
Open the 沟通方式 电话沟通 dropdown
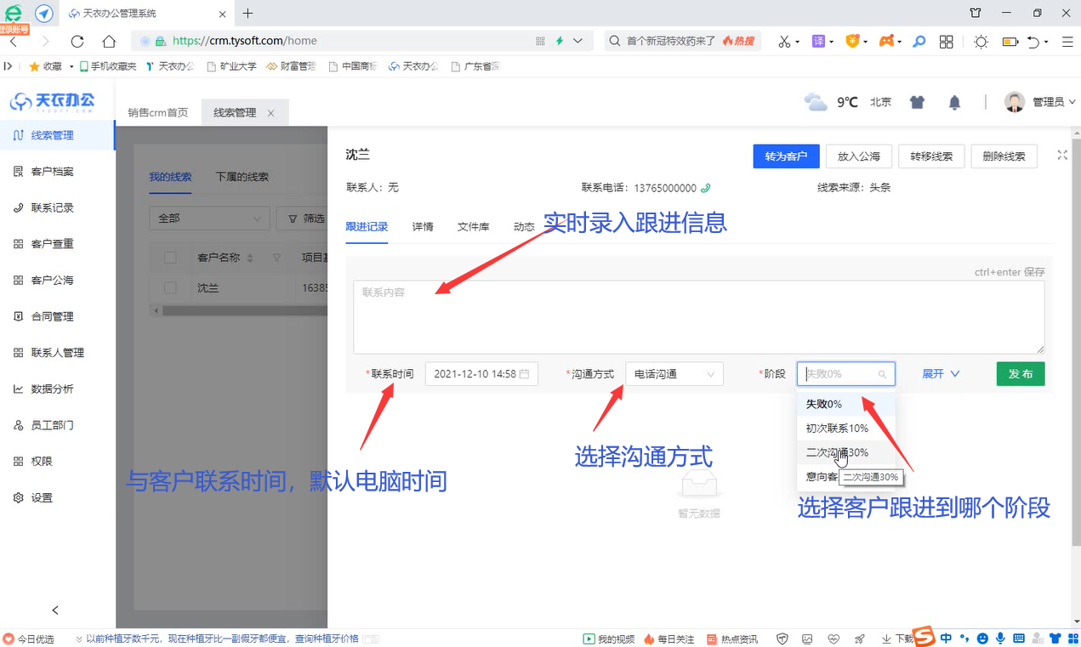point(674,374)
